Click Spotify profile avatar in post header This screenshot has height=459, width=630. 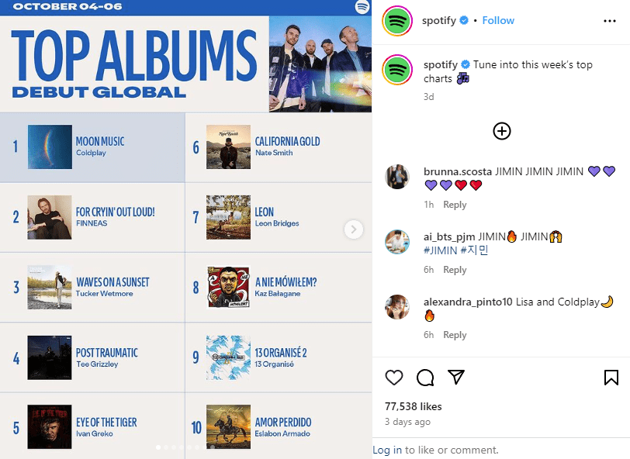tap(397, 21)
